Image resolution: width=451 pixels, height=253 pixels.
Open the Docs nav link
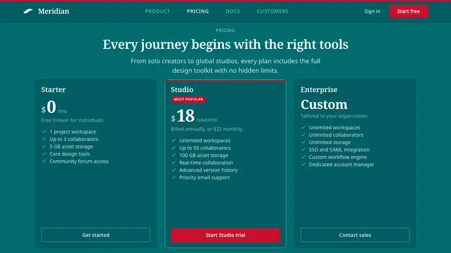coord(233,11)
